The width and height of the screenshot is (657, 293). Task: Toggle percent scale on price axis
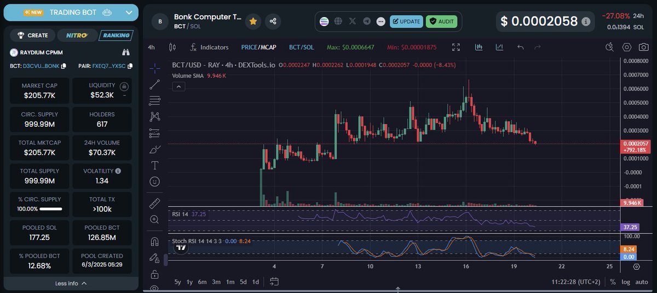(x=613, y=282)
